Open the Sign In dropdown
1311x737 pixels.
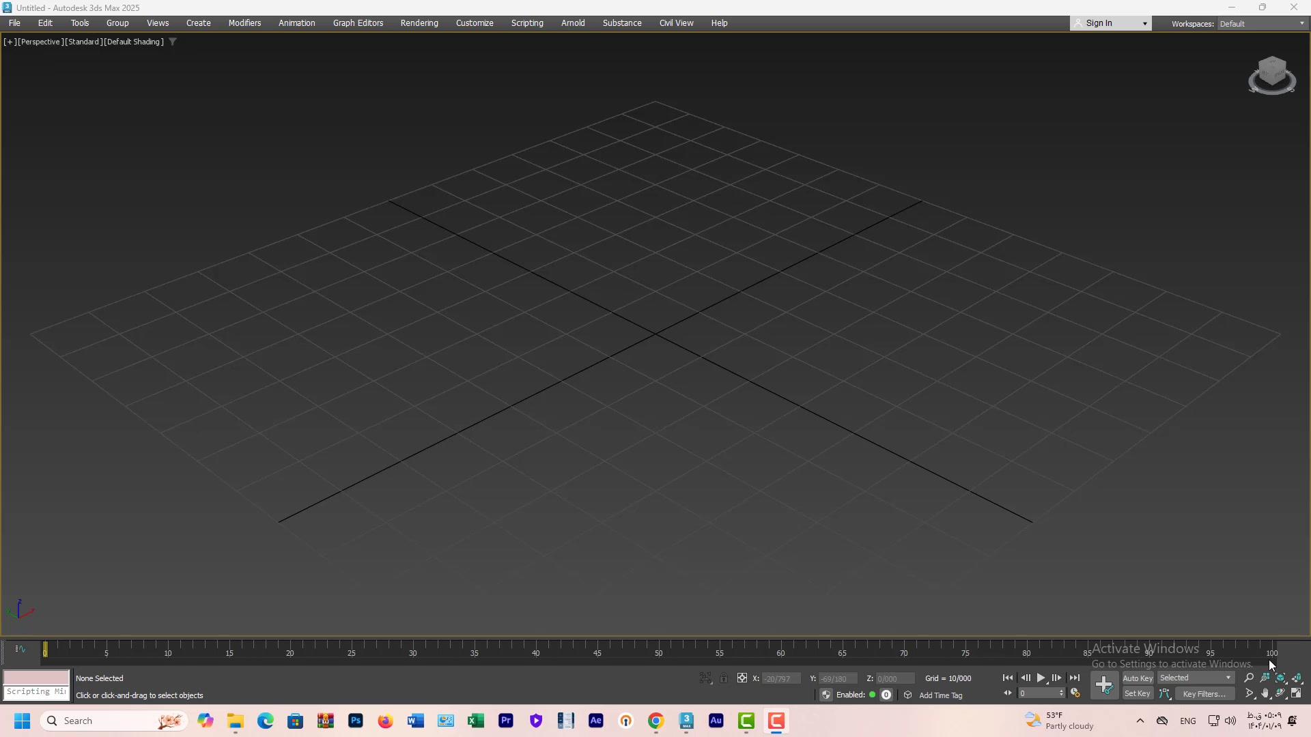click(1110, 23)
